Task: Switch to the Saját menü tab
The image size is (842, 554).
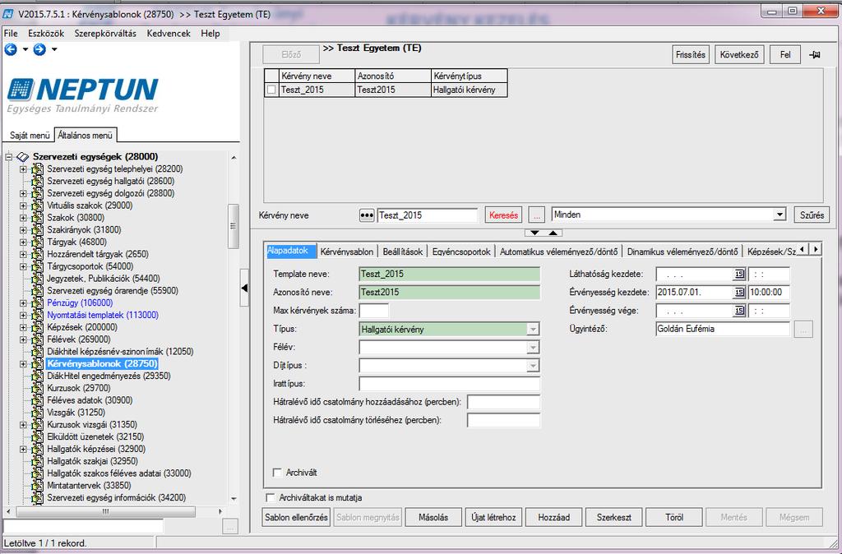Action: (x=30, y=136)
